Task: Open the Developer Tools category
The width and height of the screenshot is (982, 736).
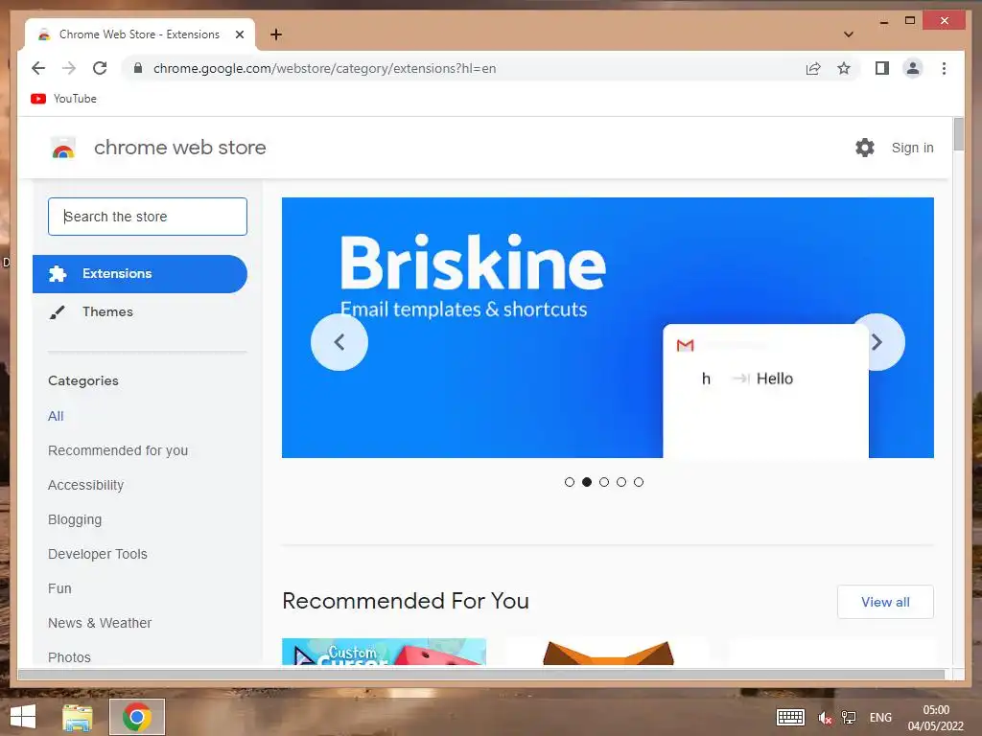Action: [x=98, y=554]
